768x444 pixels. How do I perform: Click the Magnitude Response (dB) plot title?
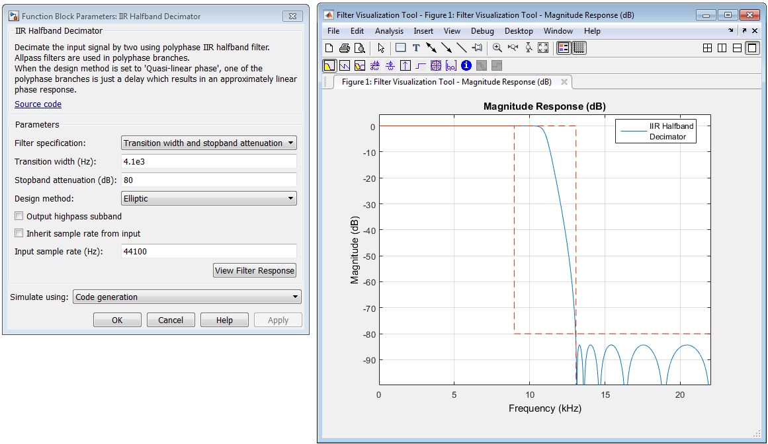pos(544,106)
